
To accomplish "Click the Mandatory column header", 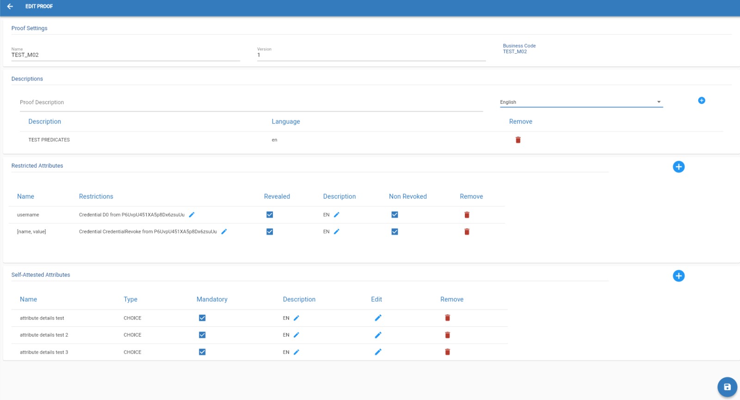I will click(x=212, y=300).
